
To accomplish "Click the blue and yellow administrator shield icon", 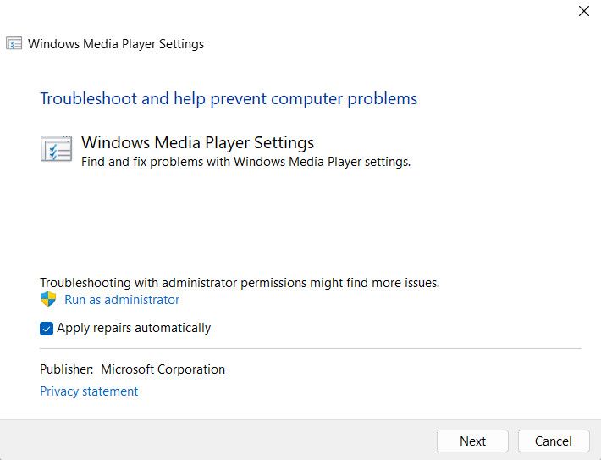I will 48,299.
